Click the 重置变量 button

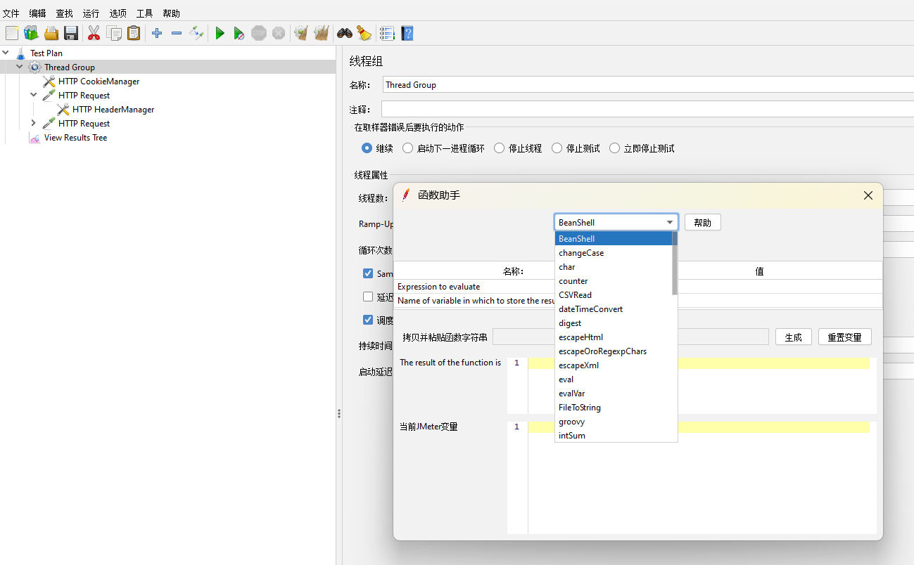point(845,337)
